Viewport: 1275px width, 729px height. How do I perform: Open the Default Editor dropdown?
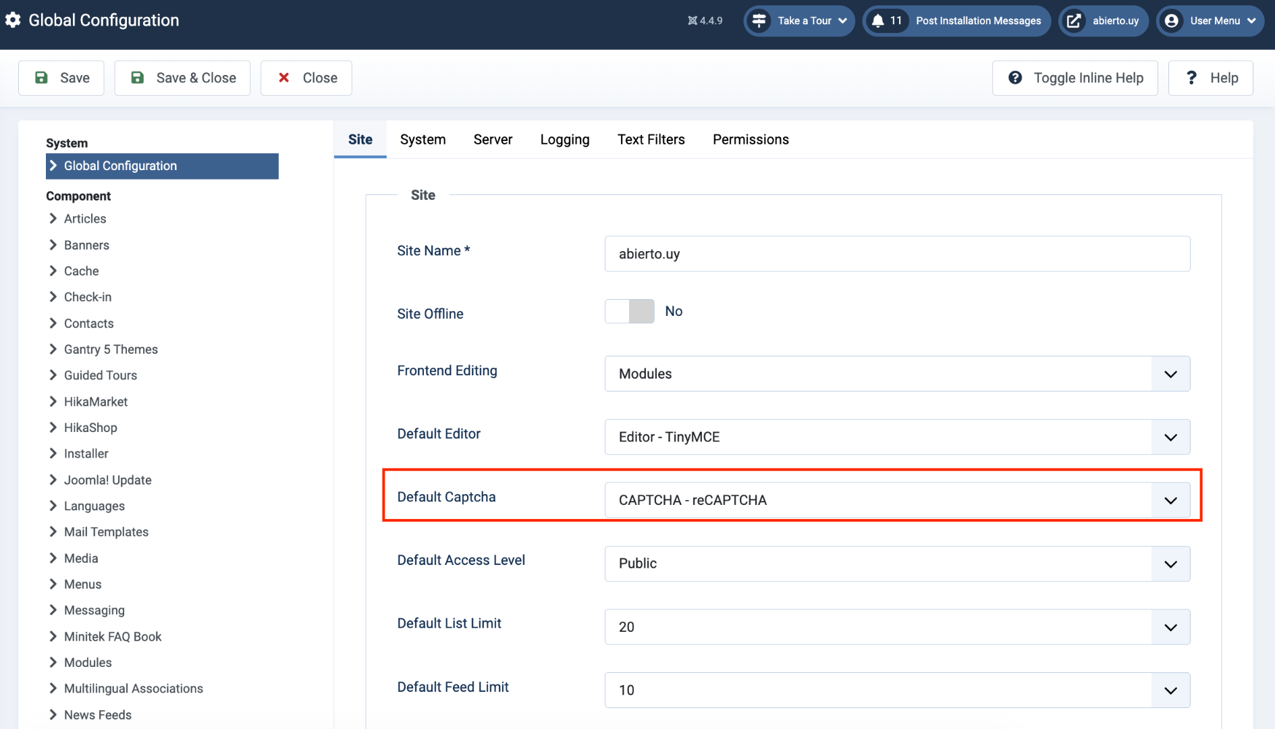897,437
